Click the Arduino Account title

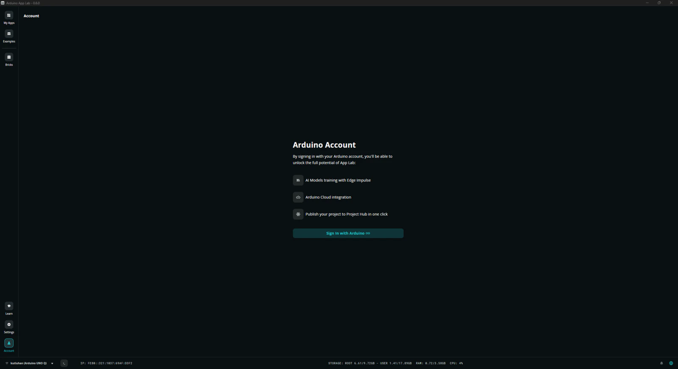pos(324,145)
